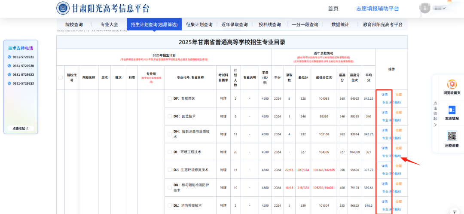464x214 pixels.
Task: Open the 近年录取查询 tab
Action: coord(235,24)
